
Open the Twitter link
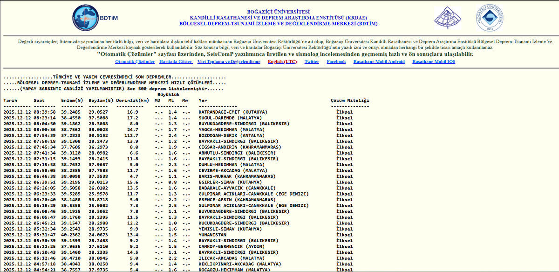pyautogui.click(x=312, y=62)
